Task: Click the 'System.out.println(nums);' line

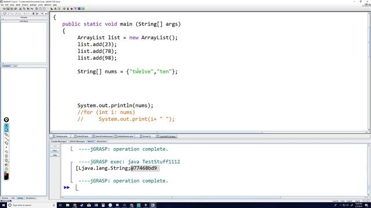Action: tap(115, 105)
